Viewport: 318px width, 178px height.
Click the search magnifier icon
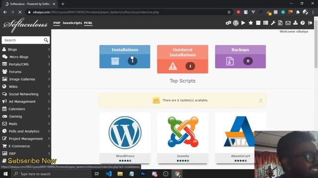coord(46,40)
